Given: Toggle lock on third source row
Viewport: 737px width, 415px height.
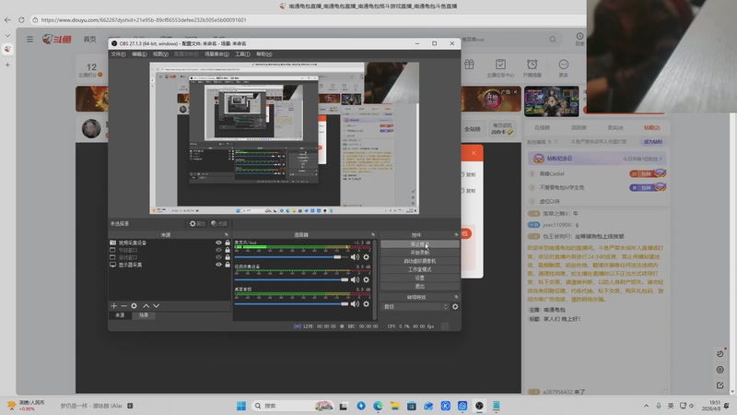Looking at the screenshot, I should pos(228,257).
